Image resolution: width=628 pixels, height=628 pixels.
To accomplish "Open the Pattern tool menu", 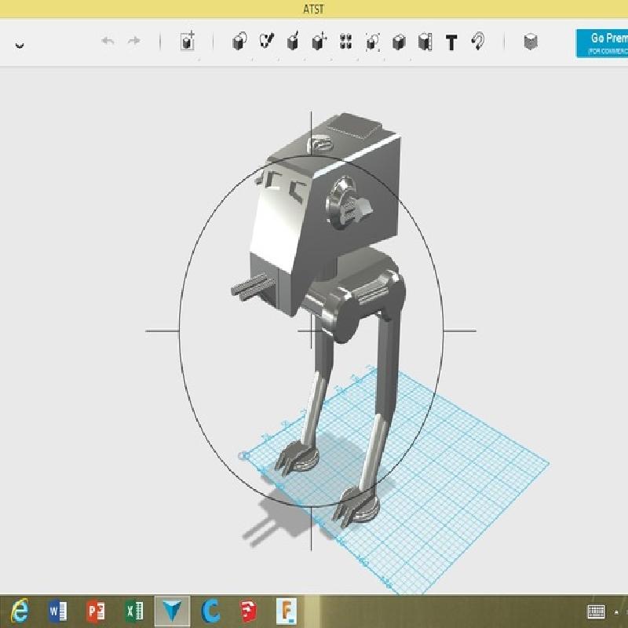I will pyautogui.click(x=345, y=42).
